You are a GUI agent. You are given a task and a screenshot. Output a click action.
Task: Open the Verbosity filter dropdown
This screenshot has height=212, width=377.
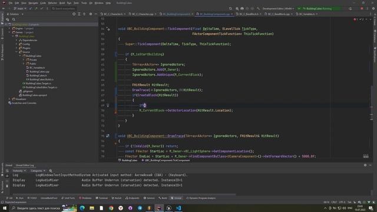(x=19, y=171)
